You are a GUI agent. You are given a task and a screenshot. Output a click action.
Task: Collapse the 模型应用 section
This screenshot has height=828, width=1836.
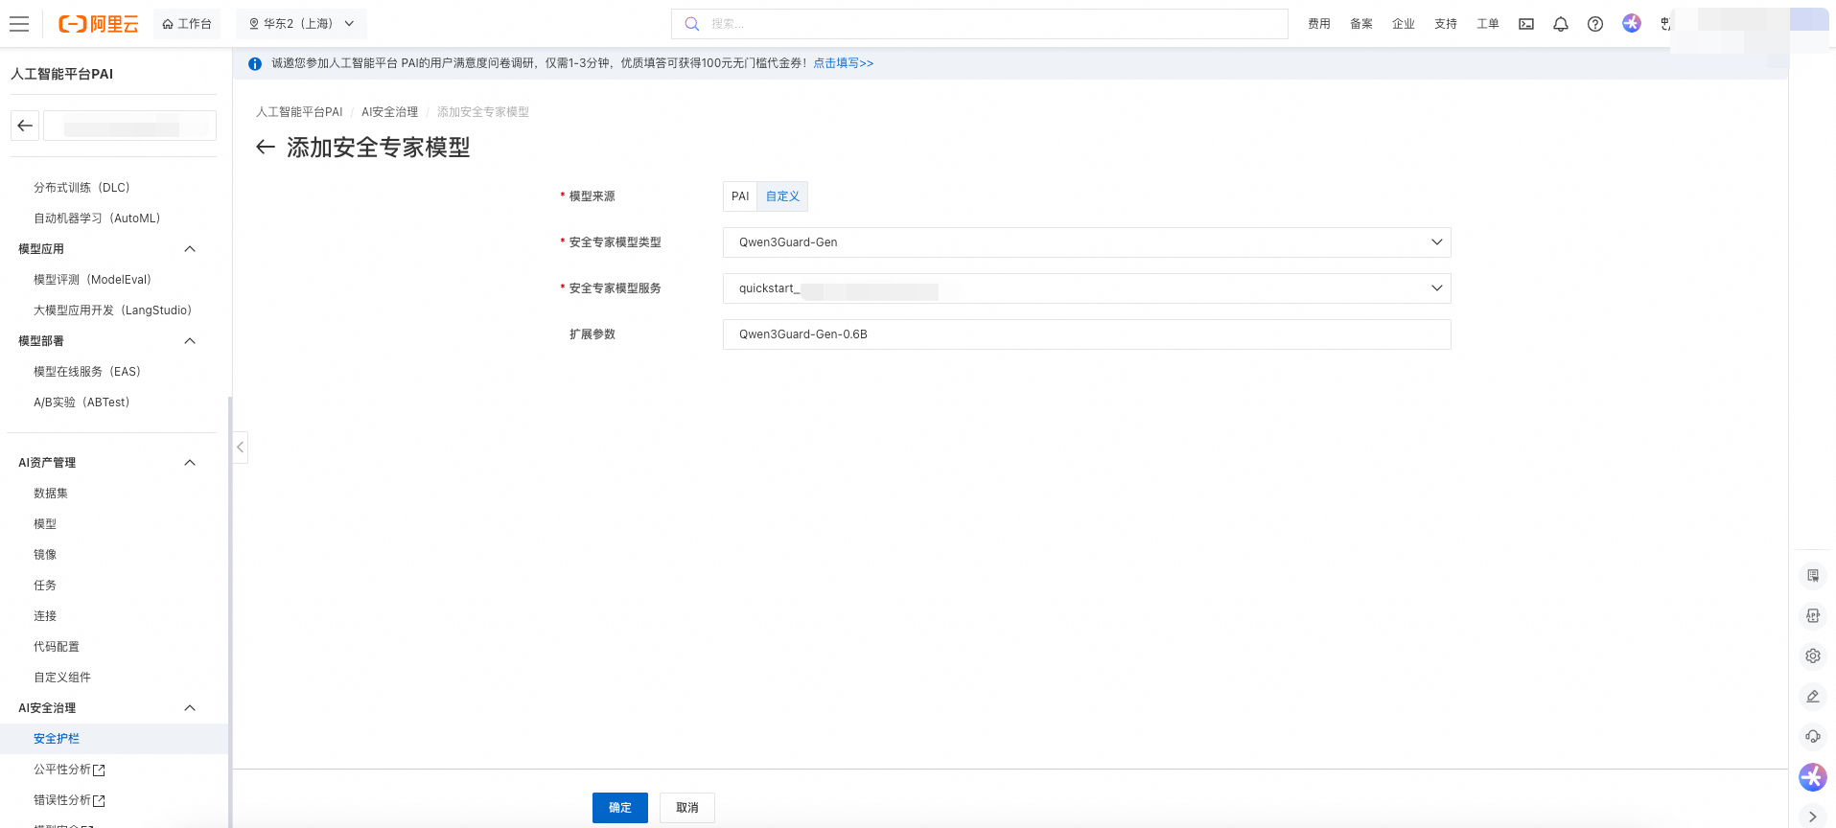(190, 249)
